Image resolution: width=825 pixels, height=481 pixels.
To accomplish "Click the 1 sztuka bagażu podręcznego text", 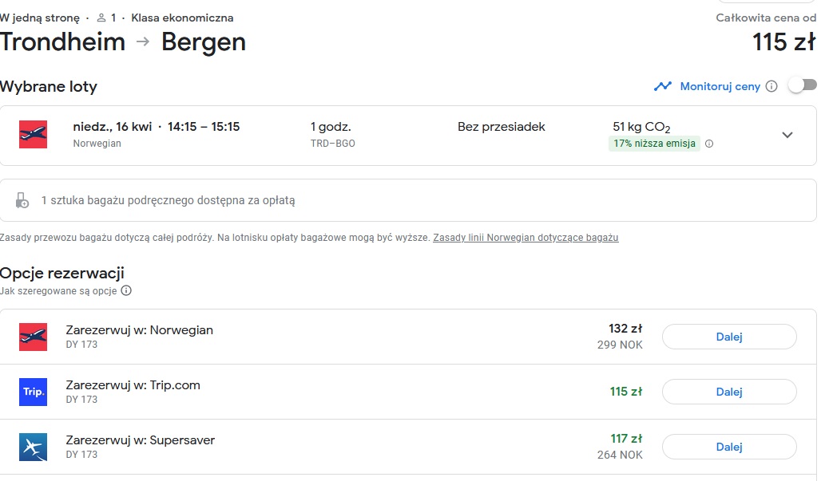I will (169, 200).
